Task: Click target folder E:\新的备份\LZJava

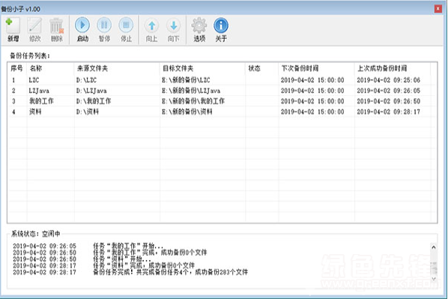Action: [191, 91]
